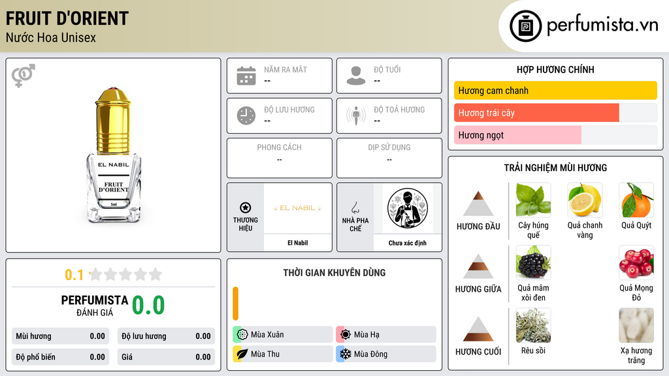Click the lemon Quả chanh vàng image
The width and height of the screenshot is (669, 376).
point(585,200)
